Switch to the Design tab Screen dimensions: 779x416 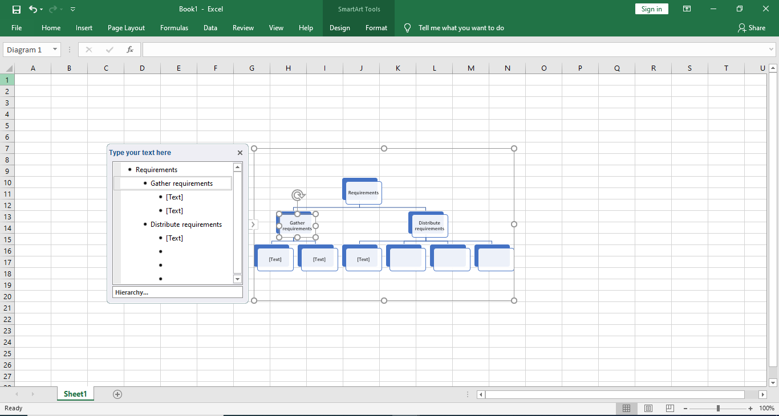(339, 27)
